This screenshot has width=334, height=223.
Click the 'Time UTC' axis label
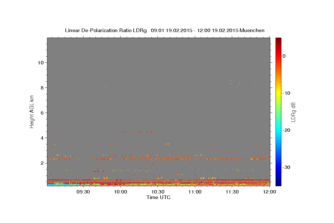pos(158,197)
